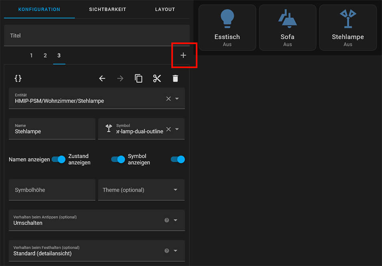This screenshot has width=382, height=266.
Task: Switch to the Sichtbarkeit tab
Action: 108,9
